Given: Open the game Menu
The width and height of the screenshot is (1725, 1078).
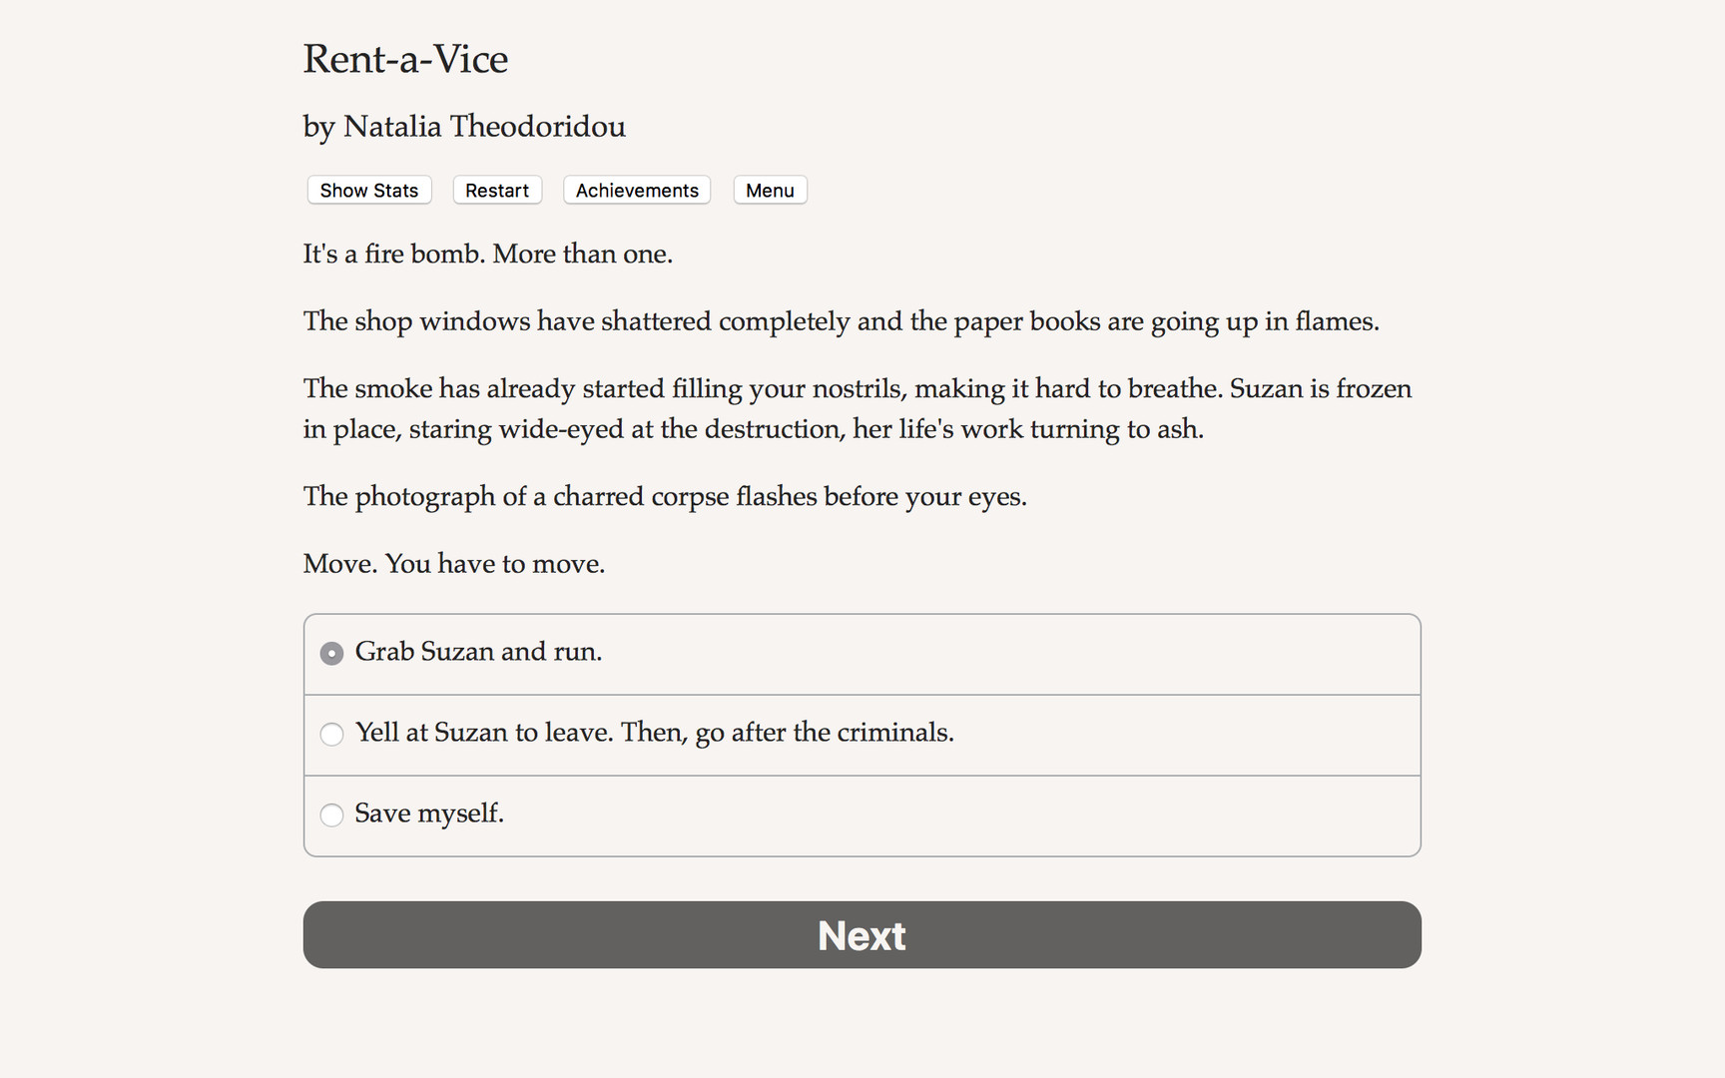Looking at the screenshot, I should tap(769, 190).
